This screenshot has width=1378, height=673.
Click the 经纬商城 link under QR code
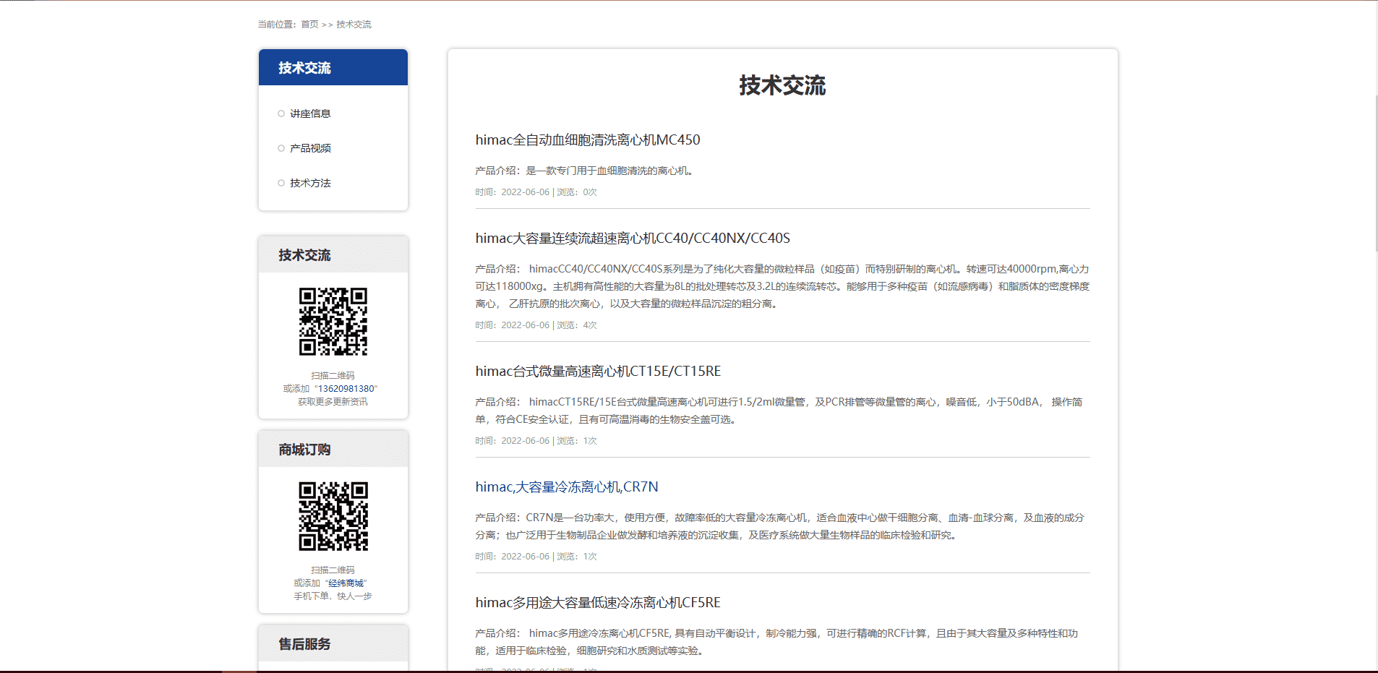[346, 583]
